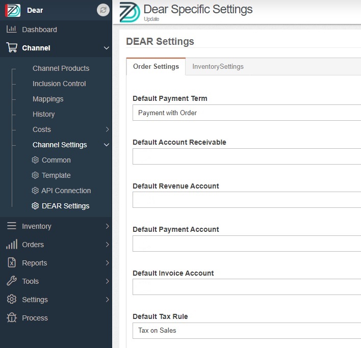Click the Reports spreadsheet file icon
This screenshot has height=348, width=361.
pos(12,262)
